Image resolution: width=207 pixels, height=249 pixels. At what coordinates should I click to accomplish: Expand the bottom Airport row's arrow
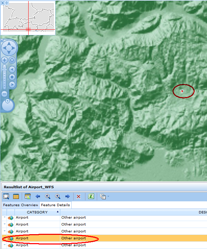(4, 245)
